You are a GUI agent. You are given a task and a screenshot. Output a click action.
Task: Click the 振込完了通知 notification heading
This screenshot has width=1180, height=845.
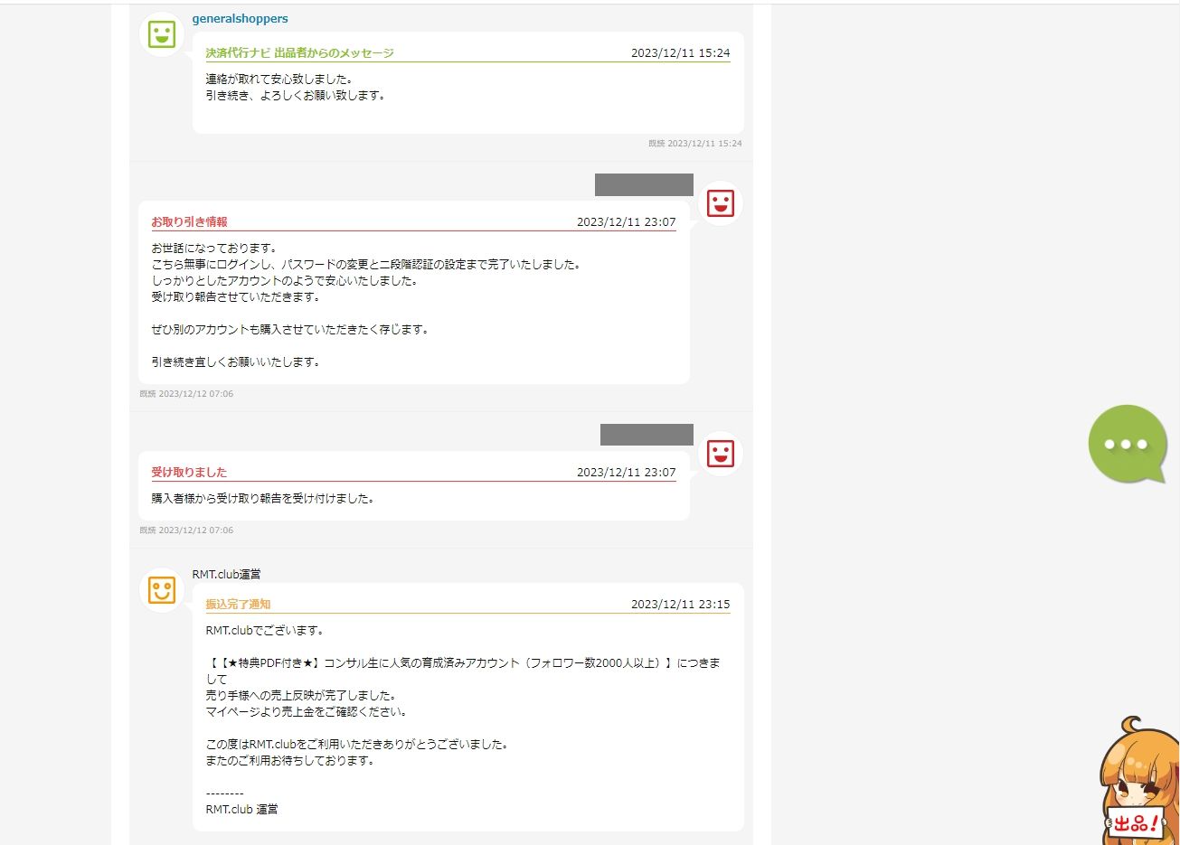238,605
